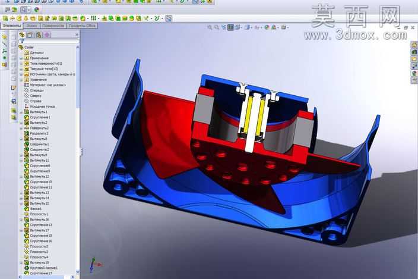Screen dimensions: 418x279
Task: Click the Linear Pattern icon in Features toolbar
Action: [93, 18]
